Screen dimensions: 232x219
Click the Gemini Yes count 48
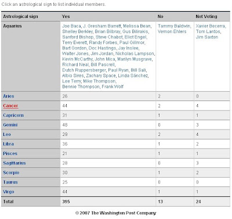pyautogui.click(x=65, y=125)
